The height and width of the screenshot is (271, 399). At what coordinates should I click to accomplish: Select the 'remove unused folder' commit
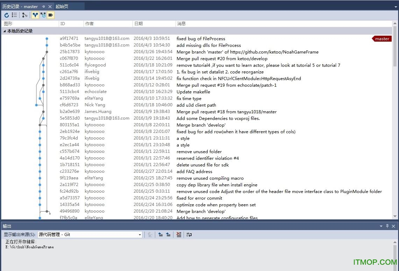(x=197, y=151)
